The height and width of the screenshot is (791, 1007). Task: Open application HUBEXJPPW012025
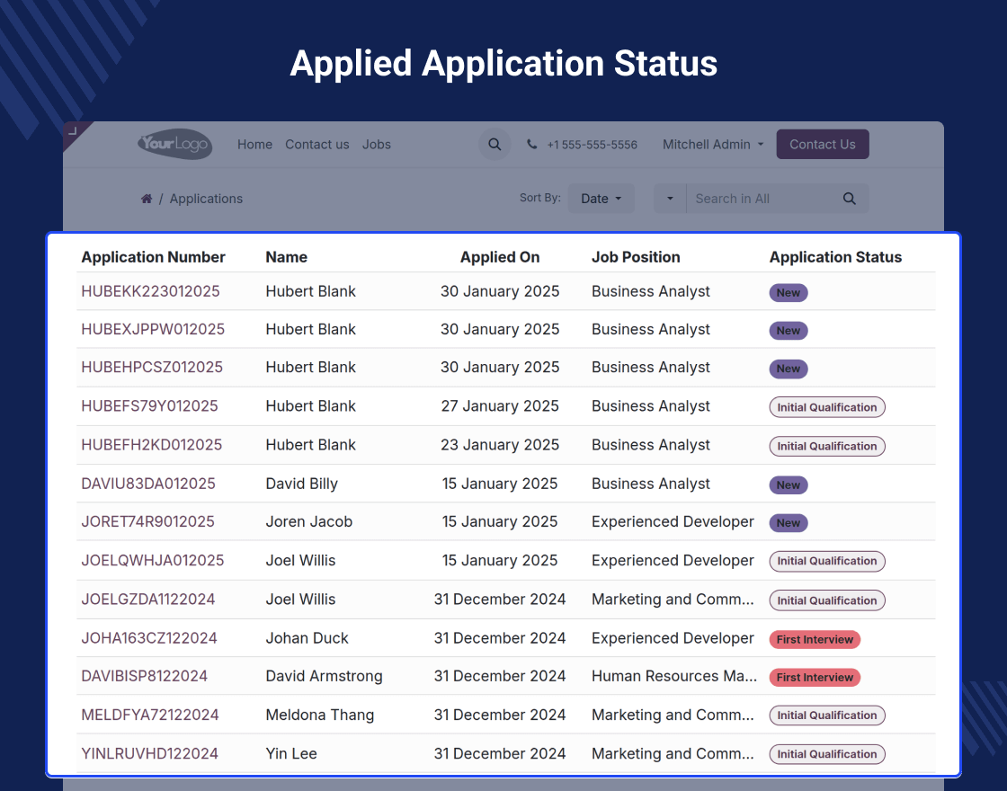tap(153, 329)
